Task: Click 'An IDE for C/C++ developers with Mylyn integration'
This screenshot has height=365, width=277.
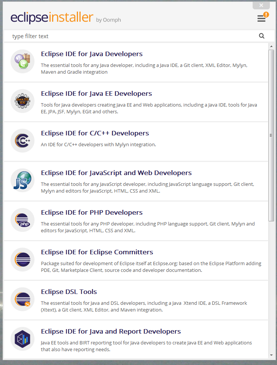Action: 98,145
